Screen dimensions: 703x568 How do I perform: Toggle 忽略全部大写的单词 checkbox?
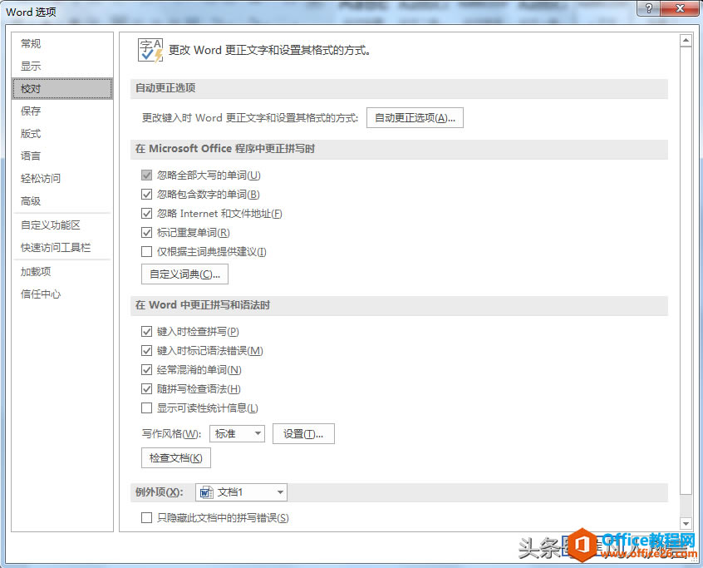click(x=146, y=175)
